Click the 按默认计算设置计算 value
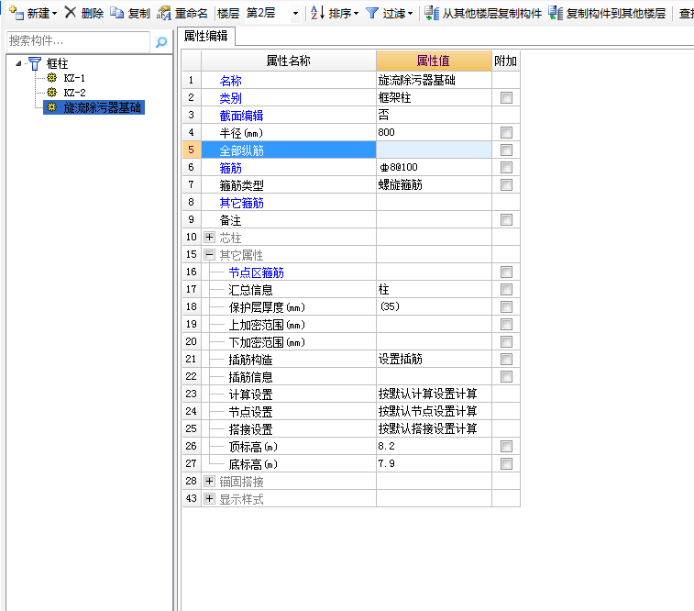694x611 pixels. coord(427,394)
